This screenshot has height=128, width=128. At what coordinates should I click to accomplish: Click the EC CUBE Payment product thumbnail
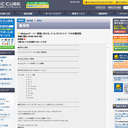click(x=118, y=87)
